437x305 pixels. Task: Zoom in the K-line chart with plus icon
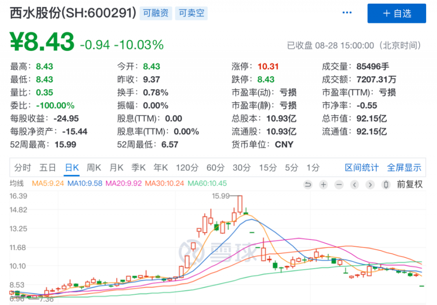click(324, 185)
